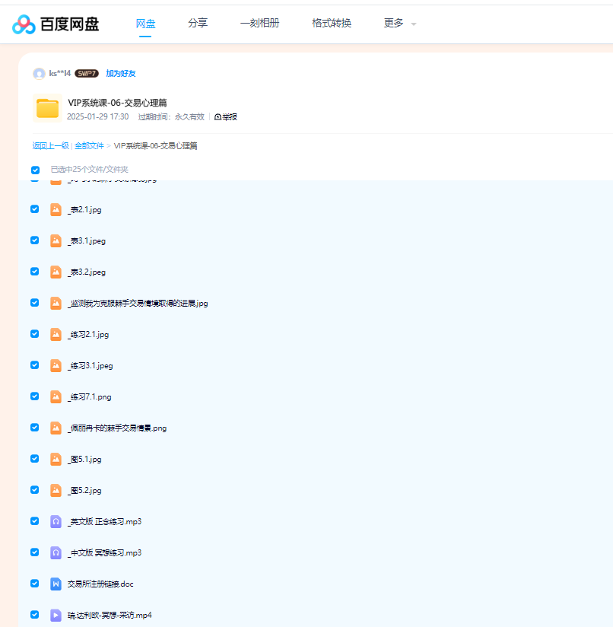Open the 格式转换 tab
Viewport: 613px width, 627px height.
click(x=332, y=23)
